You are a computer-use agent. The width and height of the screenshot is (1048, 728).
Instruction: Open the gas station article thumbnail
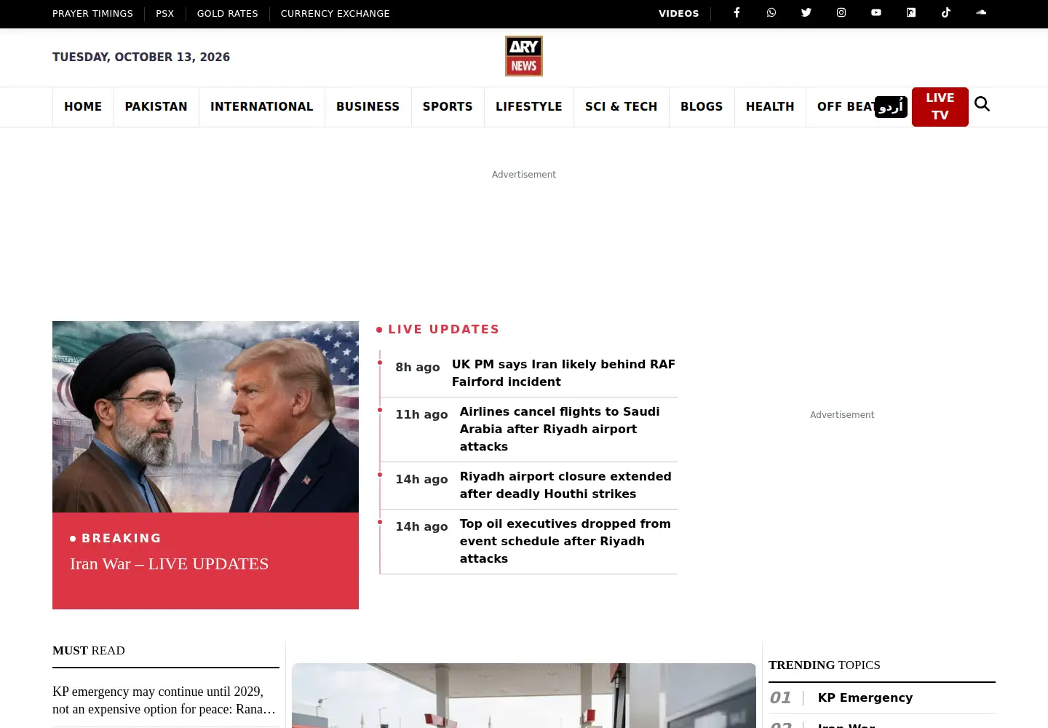click(524, 695)
